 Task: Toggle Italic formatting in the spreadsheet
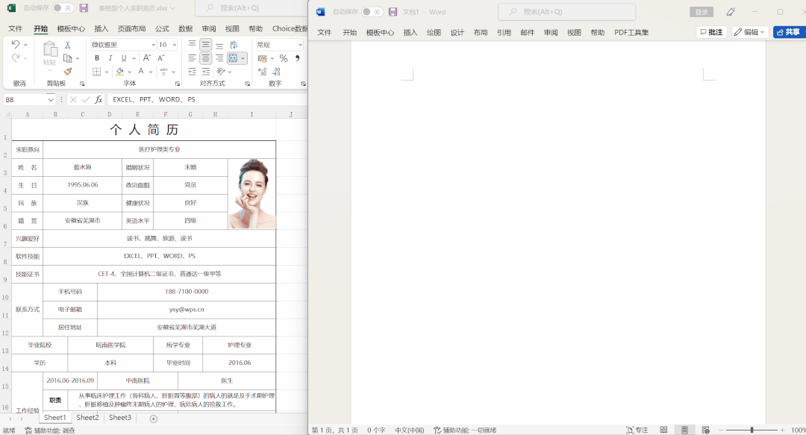pyautogui.click(x=110, y=58)
